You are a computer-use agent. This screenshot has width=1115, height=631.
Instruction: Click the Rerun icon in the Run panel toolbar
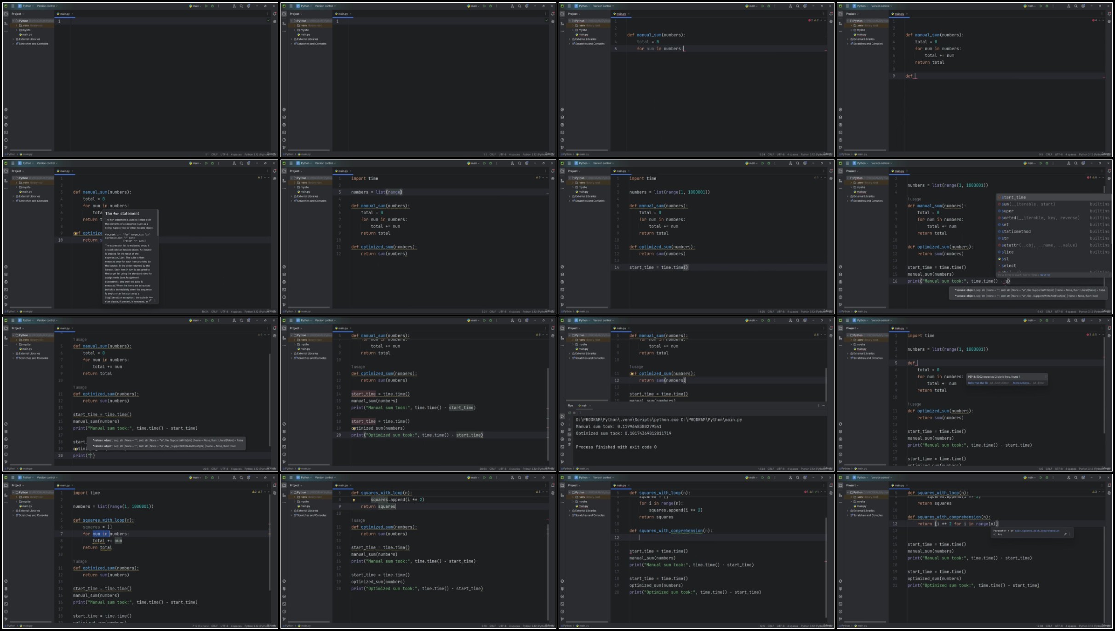[x=569, y=413]
